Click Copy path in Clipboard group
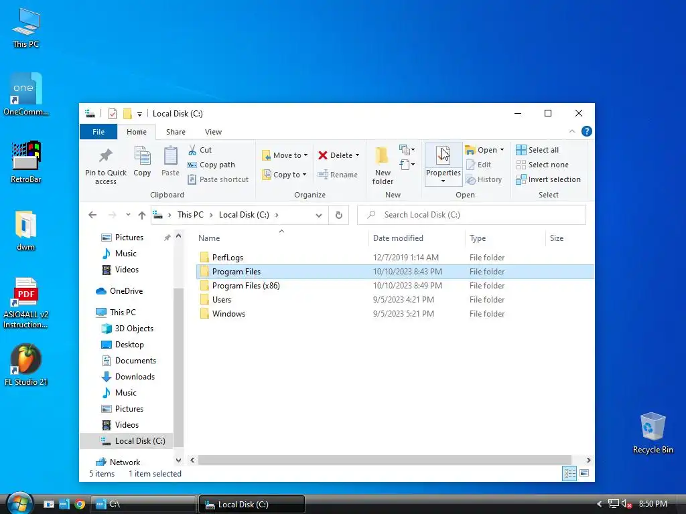686x514 pixels. tap(211, 165)
